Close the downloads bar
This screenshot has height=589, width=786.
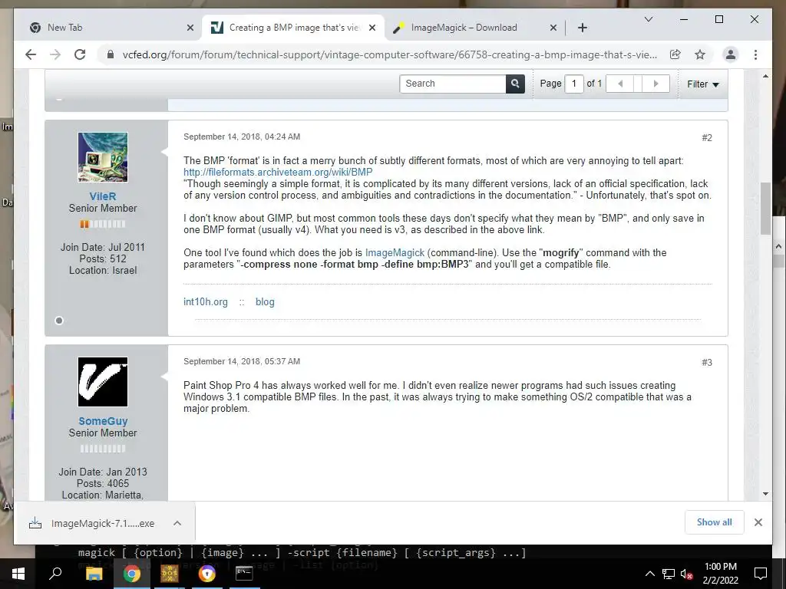pyautogui.click(x=758, y=522)
